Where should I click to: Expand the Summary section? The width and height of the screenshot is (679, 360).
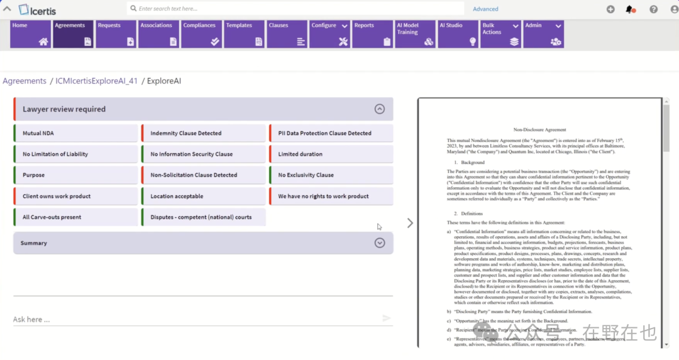(379, 243)
